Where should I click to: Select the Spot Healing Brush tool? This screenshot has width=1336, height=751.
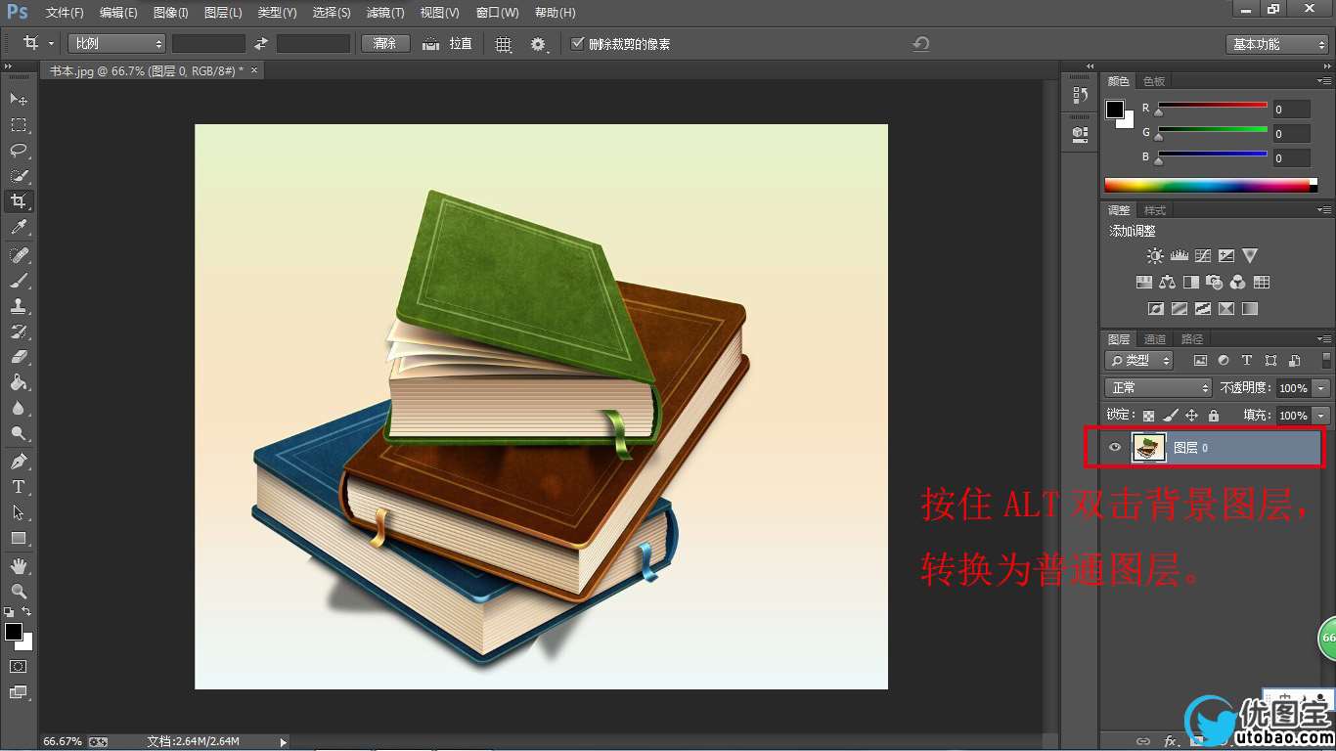coord(19,255)
